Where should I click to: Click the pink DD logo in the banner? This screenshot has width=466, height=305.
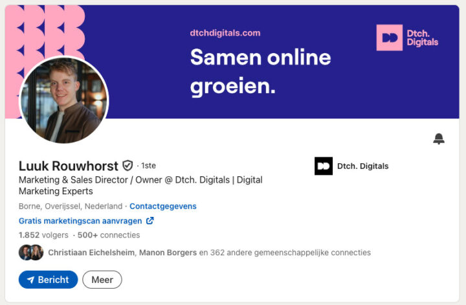390,38
